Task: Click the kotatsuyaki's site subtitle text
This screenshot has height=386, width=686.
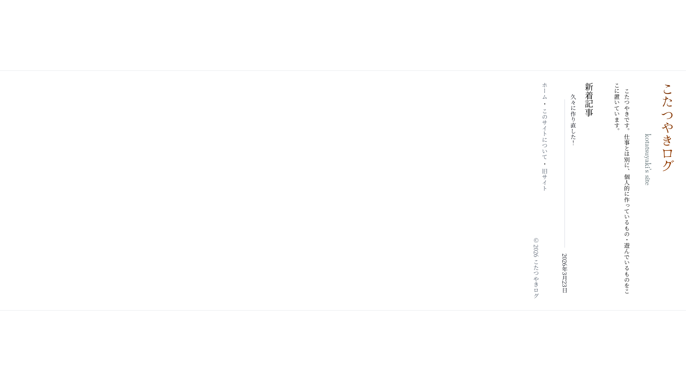Action: pos(647,159)
